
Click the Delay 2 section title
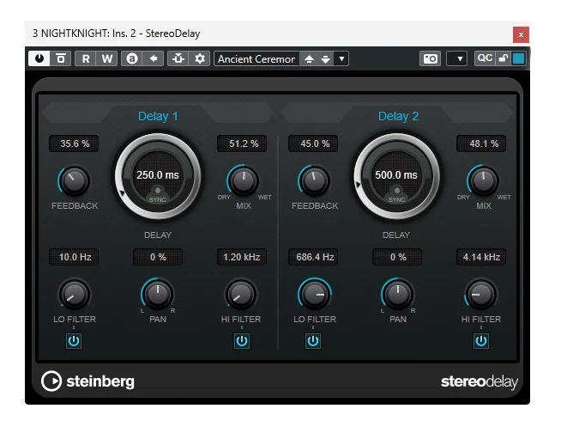[398, 116]
